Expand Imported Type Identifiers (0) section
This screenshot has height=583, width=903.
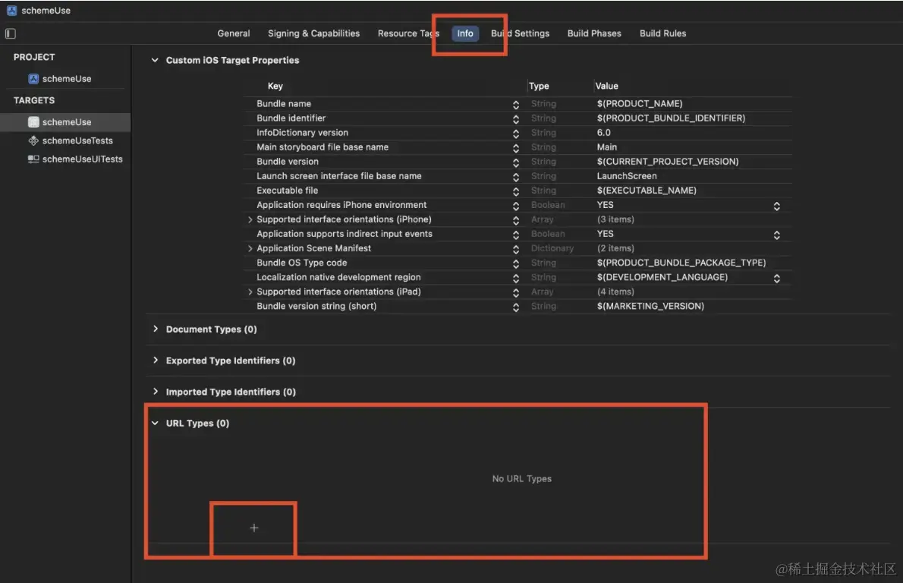tap(155, 391)
